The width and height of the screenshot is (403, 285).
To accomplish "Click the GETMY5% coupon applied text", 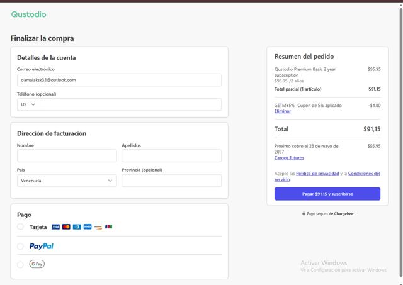I will [x=308, y=106].
